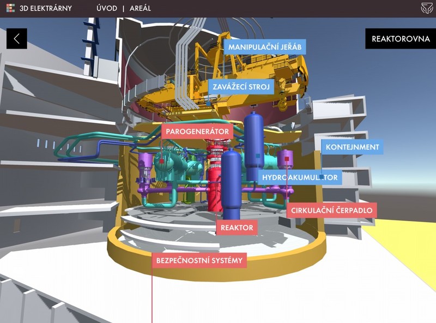436x323 pixels.
Task: Open the AREÁL menu item
Action: 140,8
